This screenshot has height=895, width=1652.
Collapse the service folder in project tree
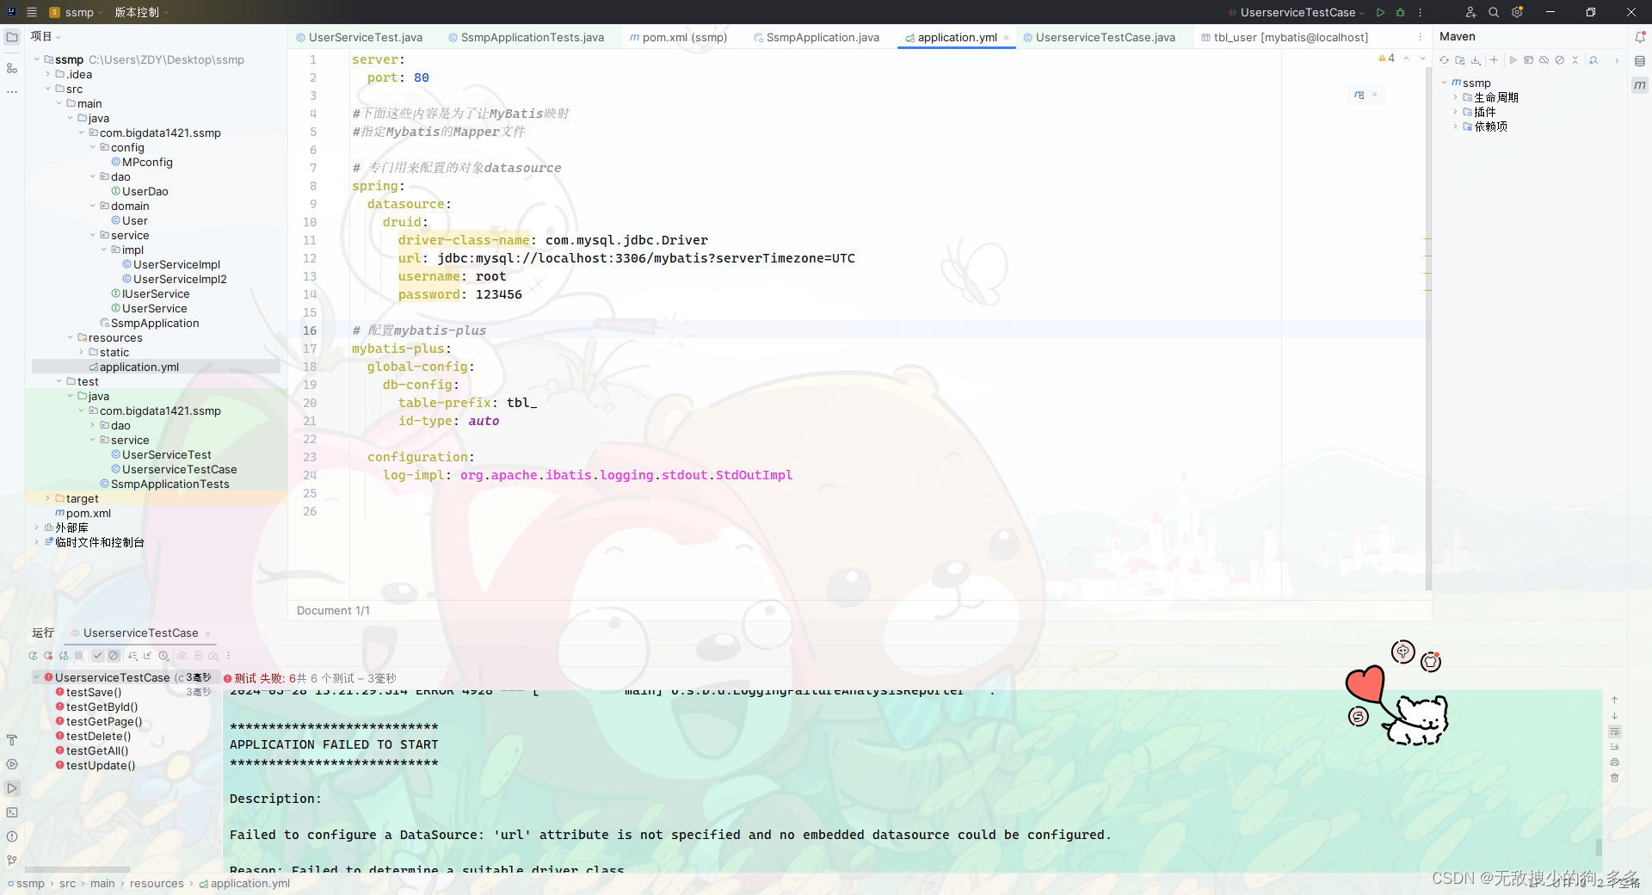pyautogui.click(x=92, y=235)
